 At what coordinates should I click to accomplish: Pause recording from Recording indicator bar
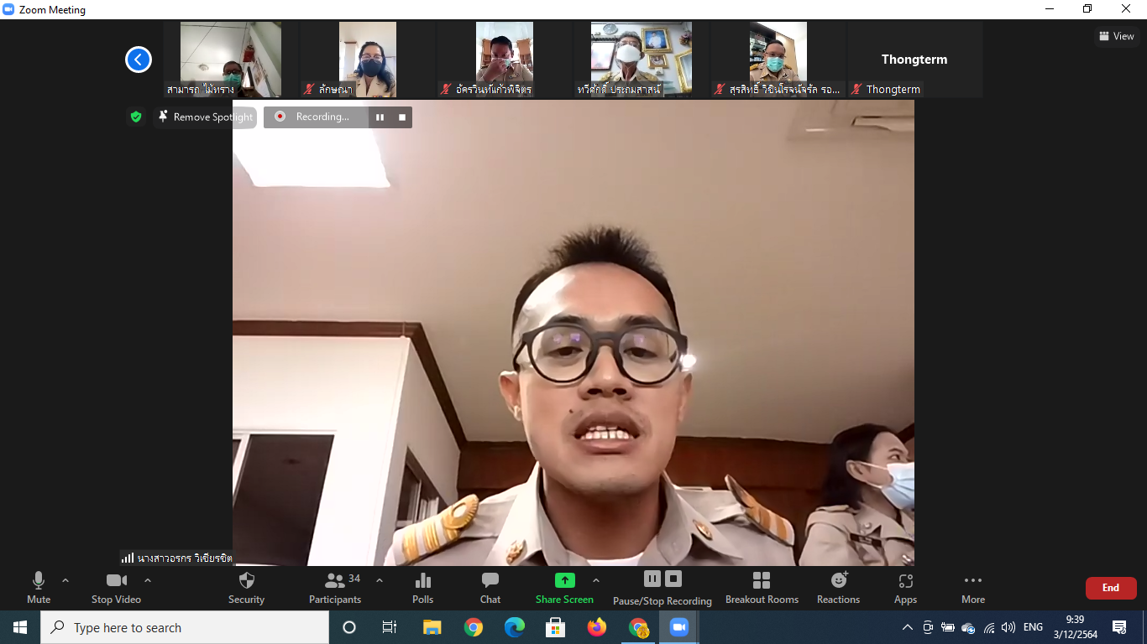point(380,117)
